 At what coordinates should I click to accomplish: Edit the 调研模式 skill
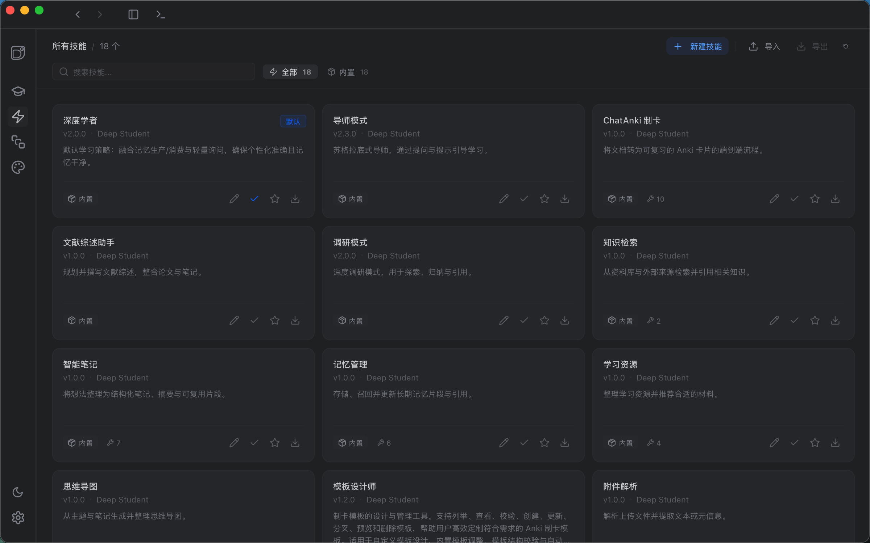click(504, 320)
